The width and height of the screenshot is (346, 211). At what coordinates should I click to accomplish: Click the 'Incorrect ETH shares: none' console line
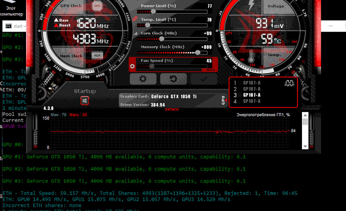click(42, 205)
